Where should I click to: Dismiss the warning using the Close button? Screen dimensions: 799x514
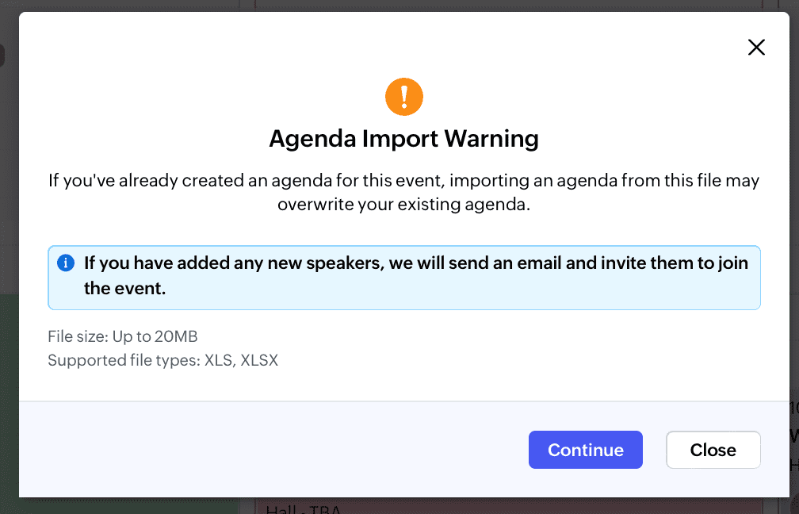pyautogui.click(x=713, y=450)
